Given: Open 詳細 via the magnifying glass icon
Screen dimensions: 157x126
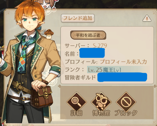Looking at the screenshot, I should [x=77, y=102].
